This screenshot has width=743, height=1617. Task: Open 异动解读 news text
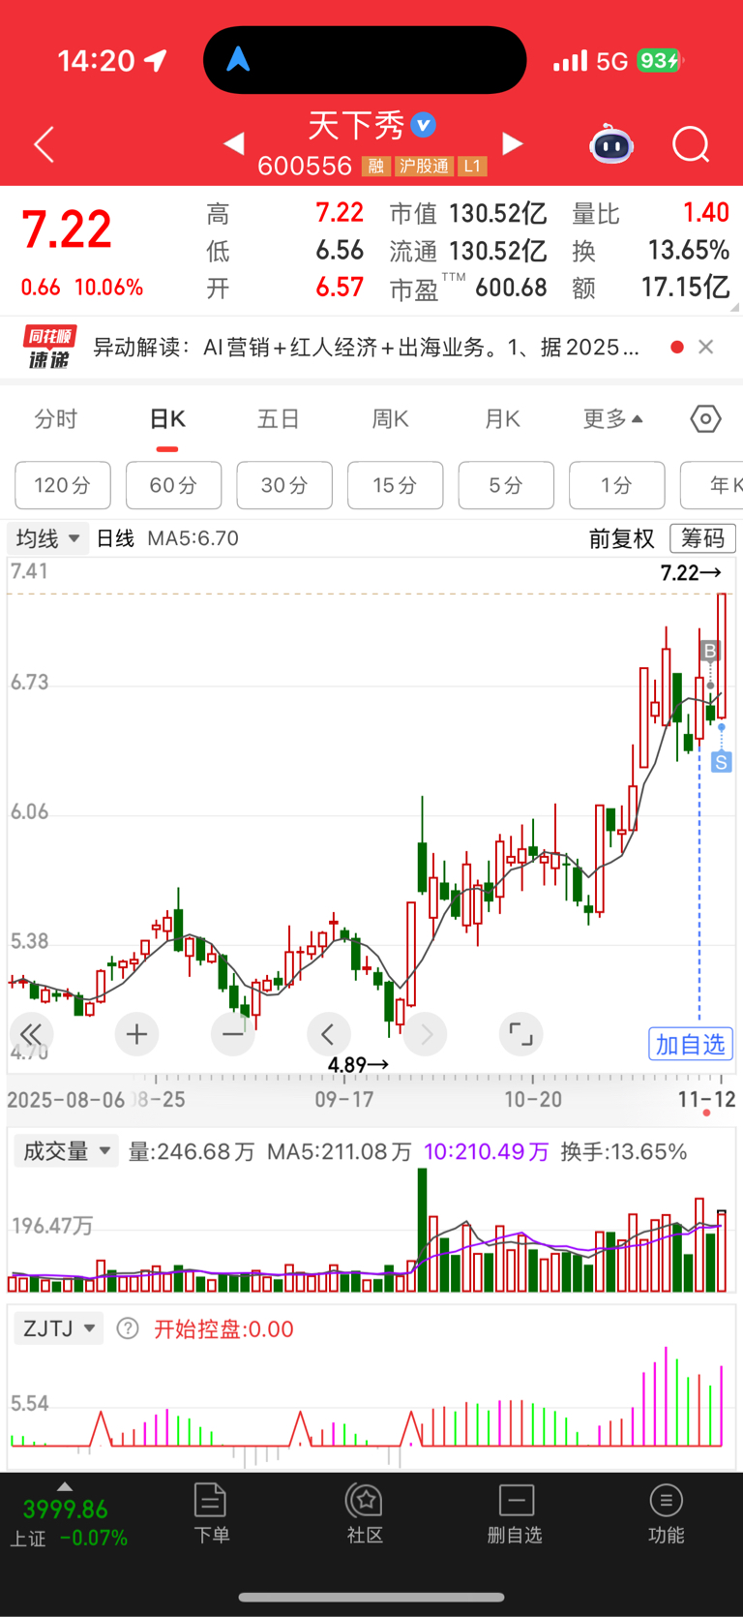(x=367, y=348)
